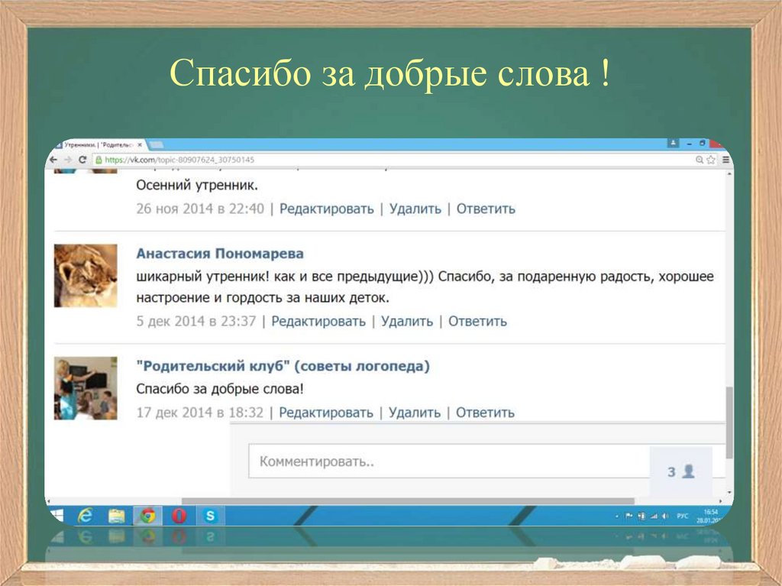
Task: Open the Chrome hamburger menu
Action: 725,160
